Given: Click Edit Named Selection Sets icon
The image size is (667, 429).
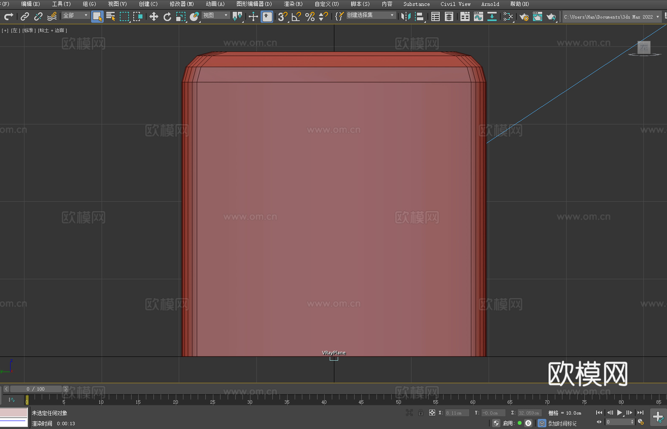Looking at the screenshot, I should pos(339,16).
